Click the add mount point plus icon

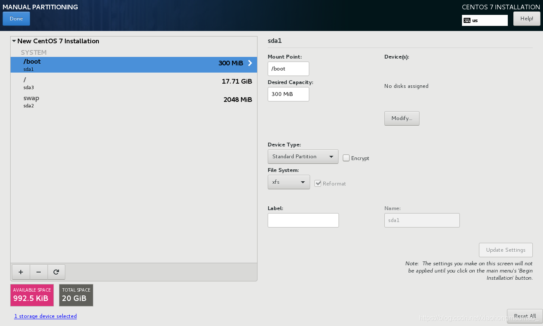pos(21,272)
